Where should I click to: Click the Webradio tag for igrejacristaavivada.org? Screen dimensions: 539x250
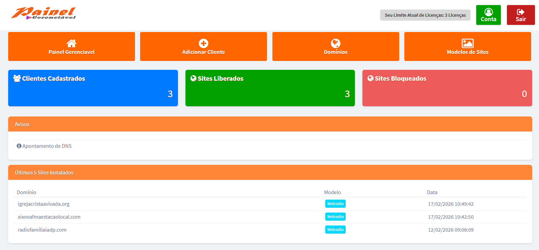[x=335, y=204]
